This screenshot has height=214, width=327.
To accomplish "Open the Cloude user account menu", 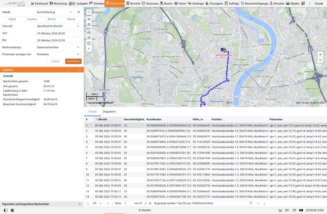I will point(319,3).
